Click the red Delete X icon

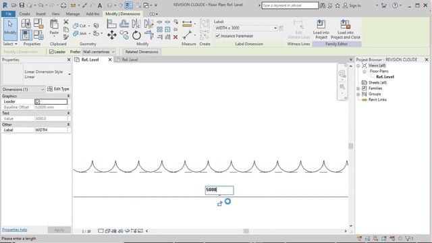(175, 37)
